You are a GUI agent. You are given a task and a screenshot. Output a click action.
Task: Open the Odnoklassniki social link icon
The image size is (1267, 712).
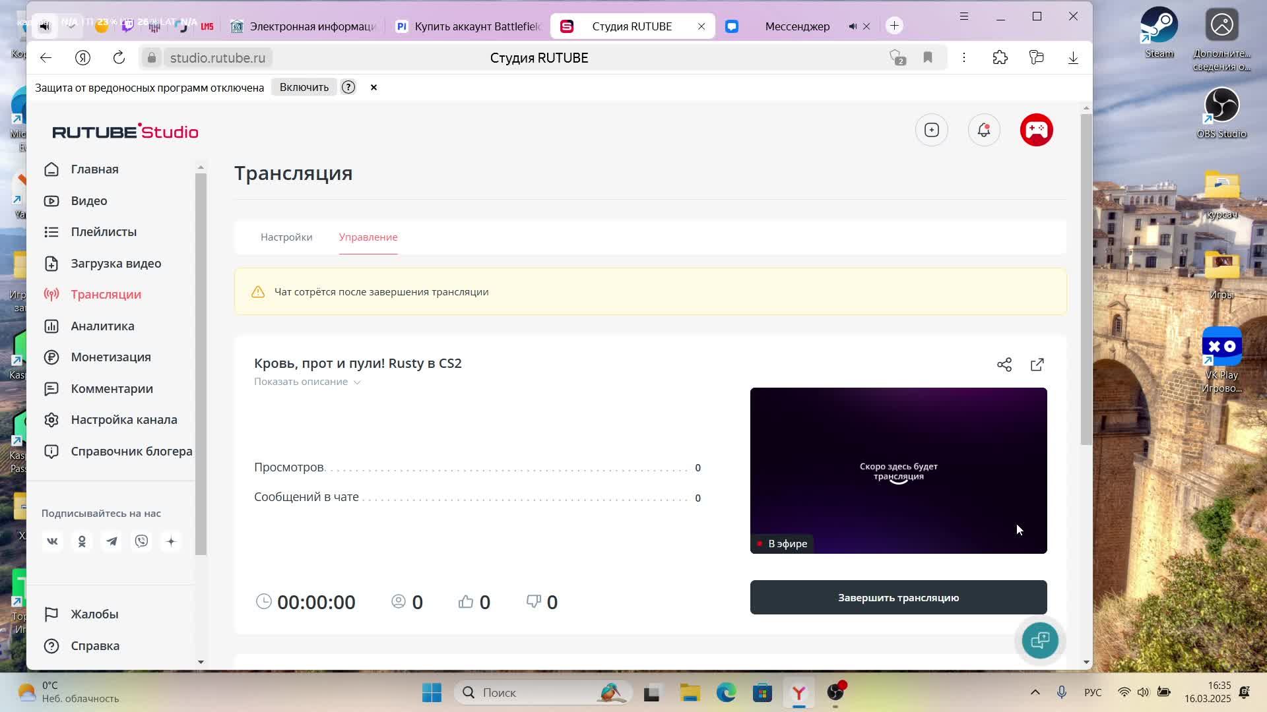(82, 541)
